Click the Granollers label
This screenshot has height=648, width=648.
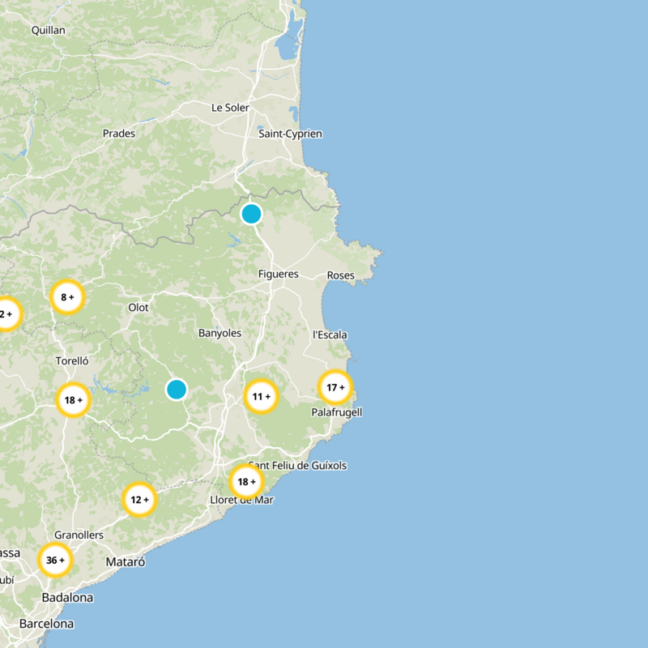tap(79, 535)
